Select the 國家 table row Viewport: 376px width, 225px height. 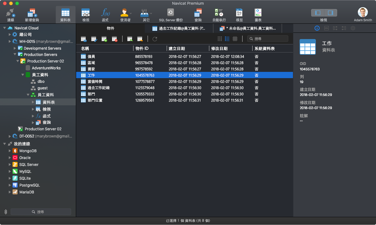tap(185, 69)
